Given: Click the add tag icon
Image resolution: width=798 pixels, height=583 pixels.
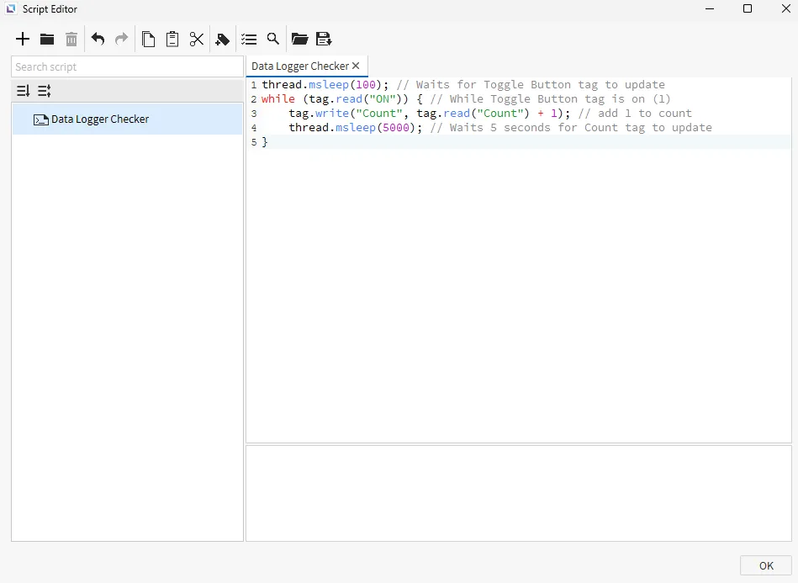Looking at the screenshot, I should pos(223,39).
